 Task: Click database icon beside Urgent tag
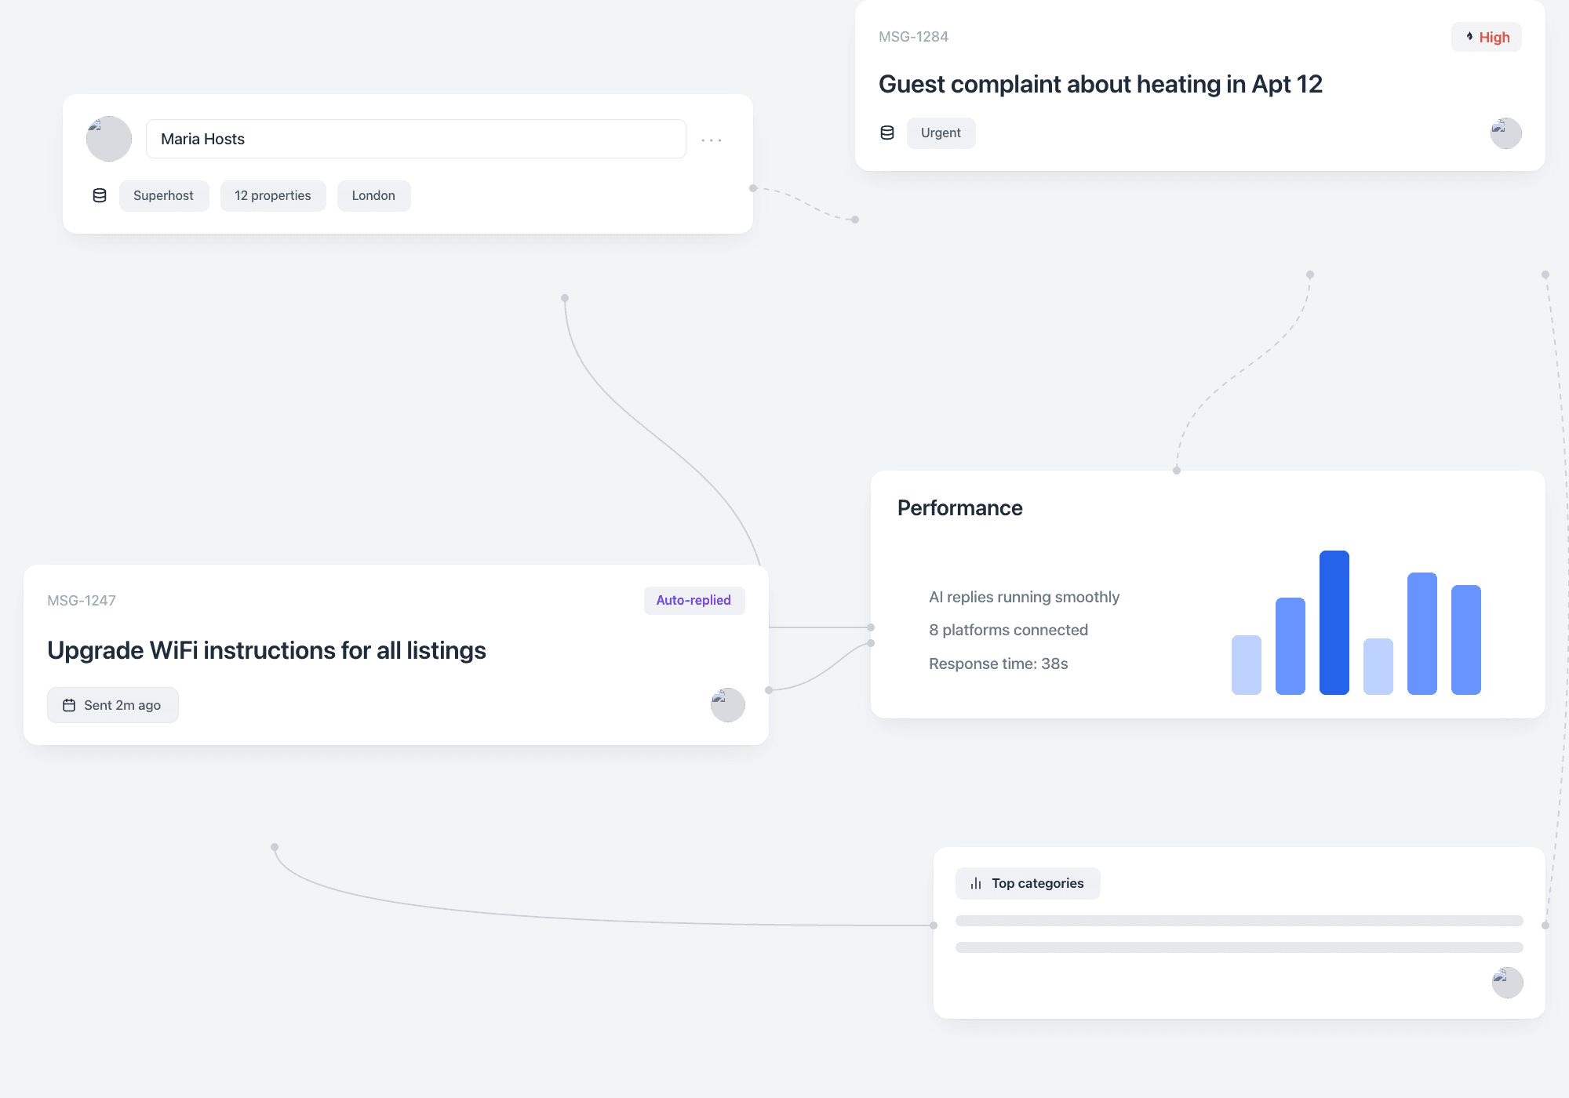tap(887, 133)
